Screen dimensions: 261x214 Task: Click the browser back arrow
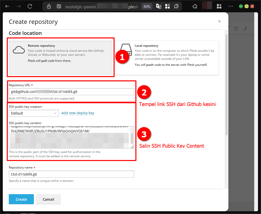point(7,6)
